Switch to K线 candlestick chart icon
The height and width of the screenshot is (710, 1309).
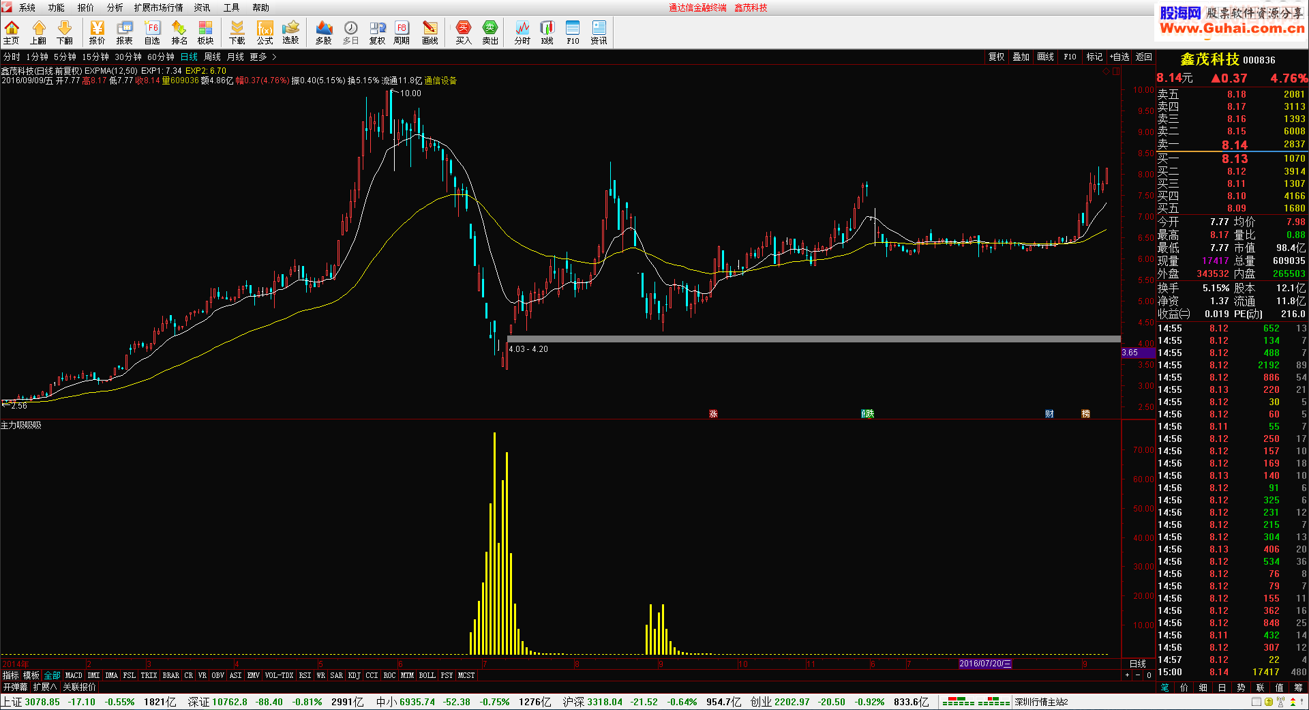point(547,32)
